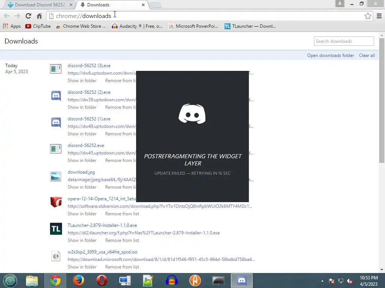Show discord-56252.exe in folder

[x=82, y=160]
